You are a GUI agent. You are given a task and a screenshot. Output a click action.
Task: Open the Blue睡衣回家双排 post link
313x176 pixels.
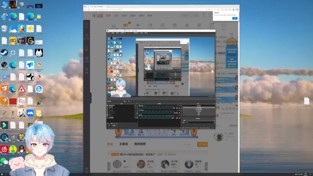pyautogui.click(x=139, y=154)
